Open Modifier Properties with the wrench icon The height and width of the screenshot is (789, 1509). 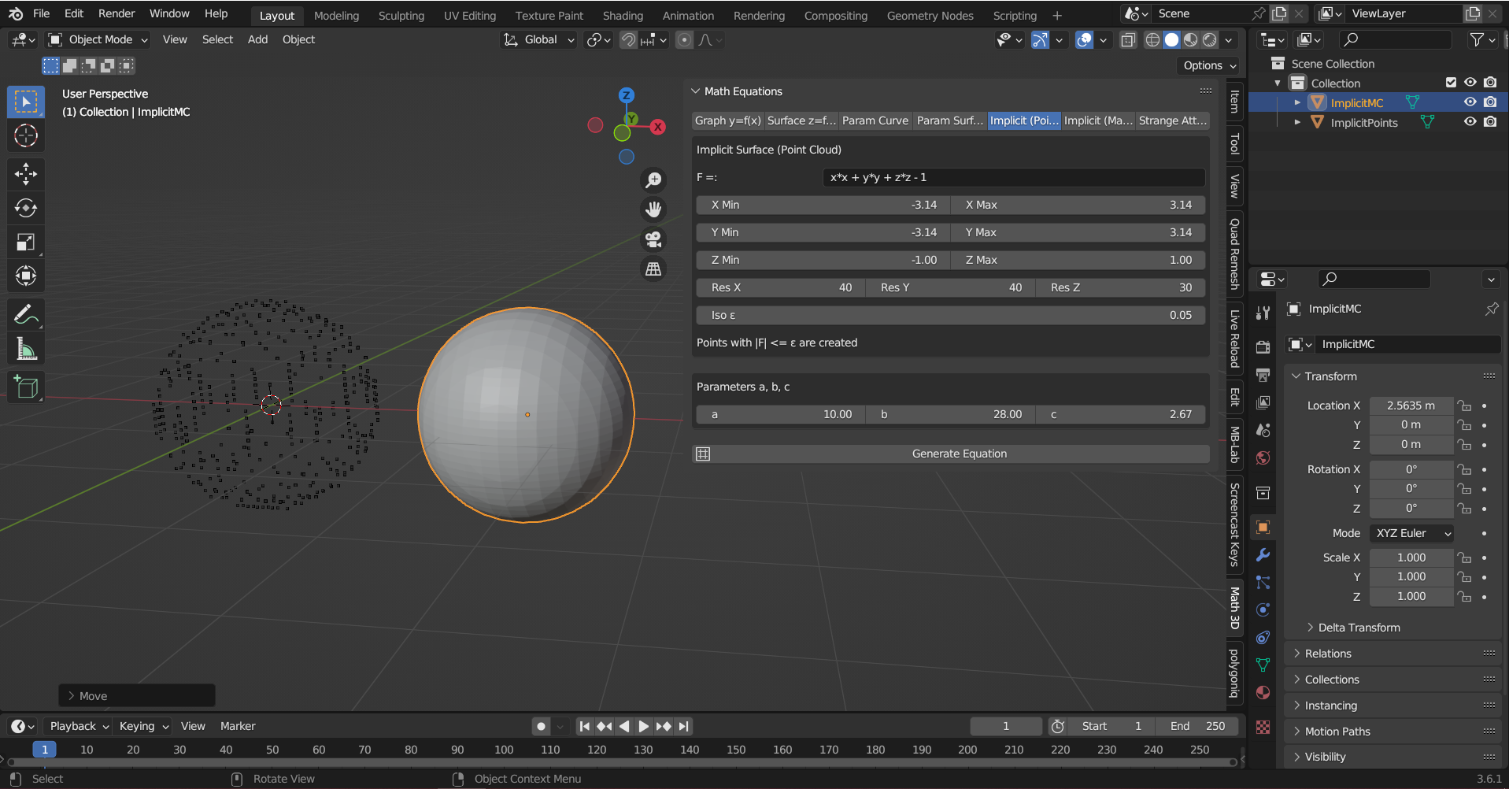pyautogui.click(x=1263, y=555)
